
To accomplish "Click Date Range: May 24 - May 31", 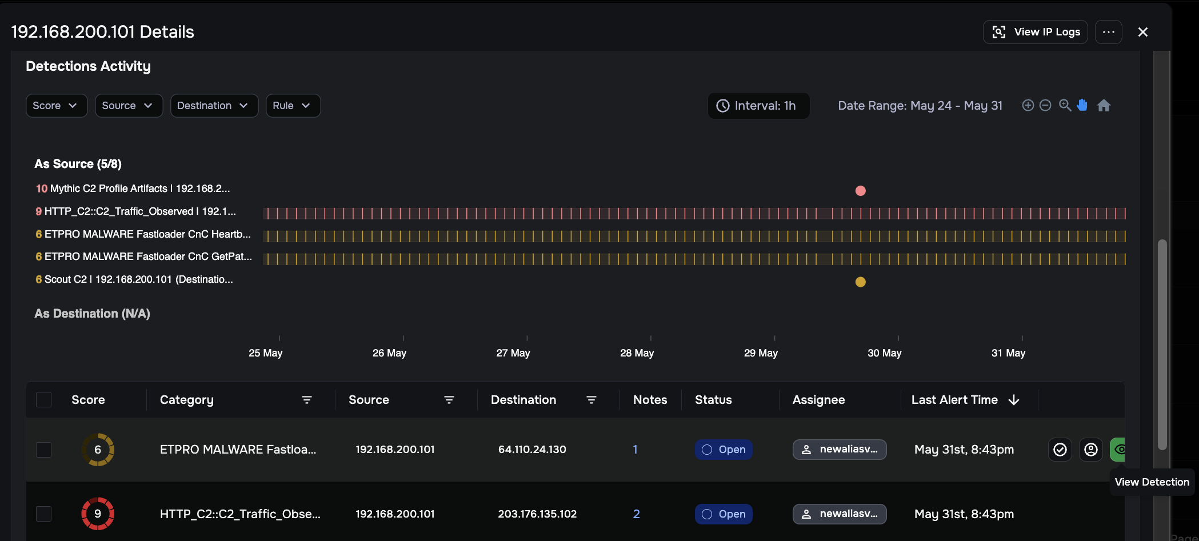I will 920,106.
